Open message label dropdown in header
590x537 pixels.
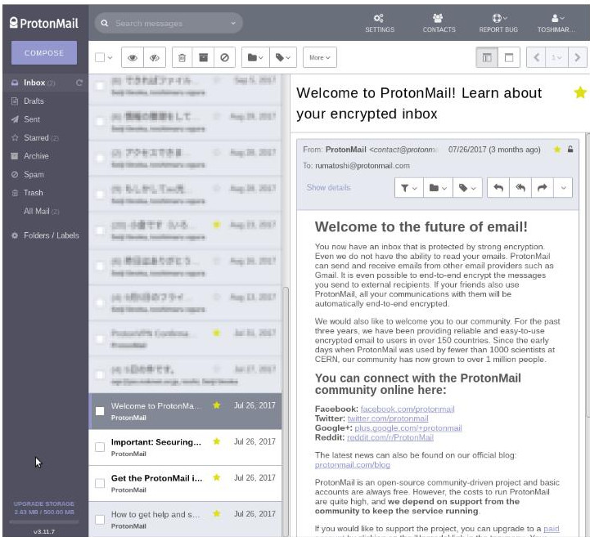pyautogui.click(x=467, y=187)
